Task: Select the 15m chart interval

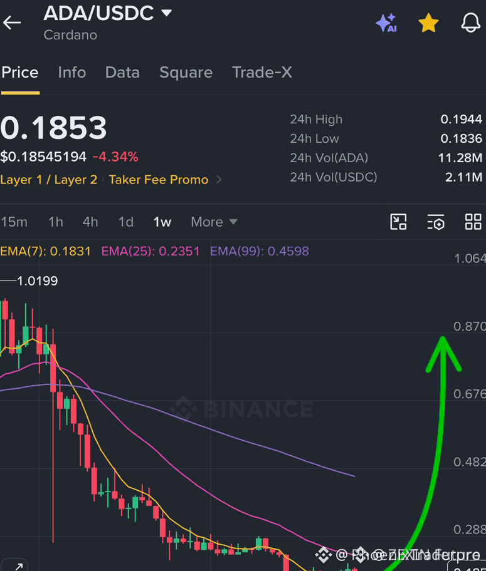Action: tap(14, 222)
